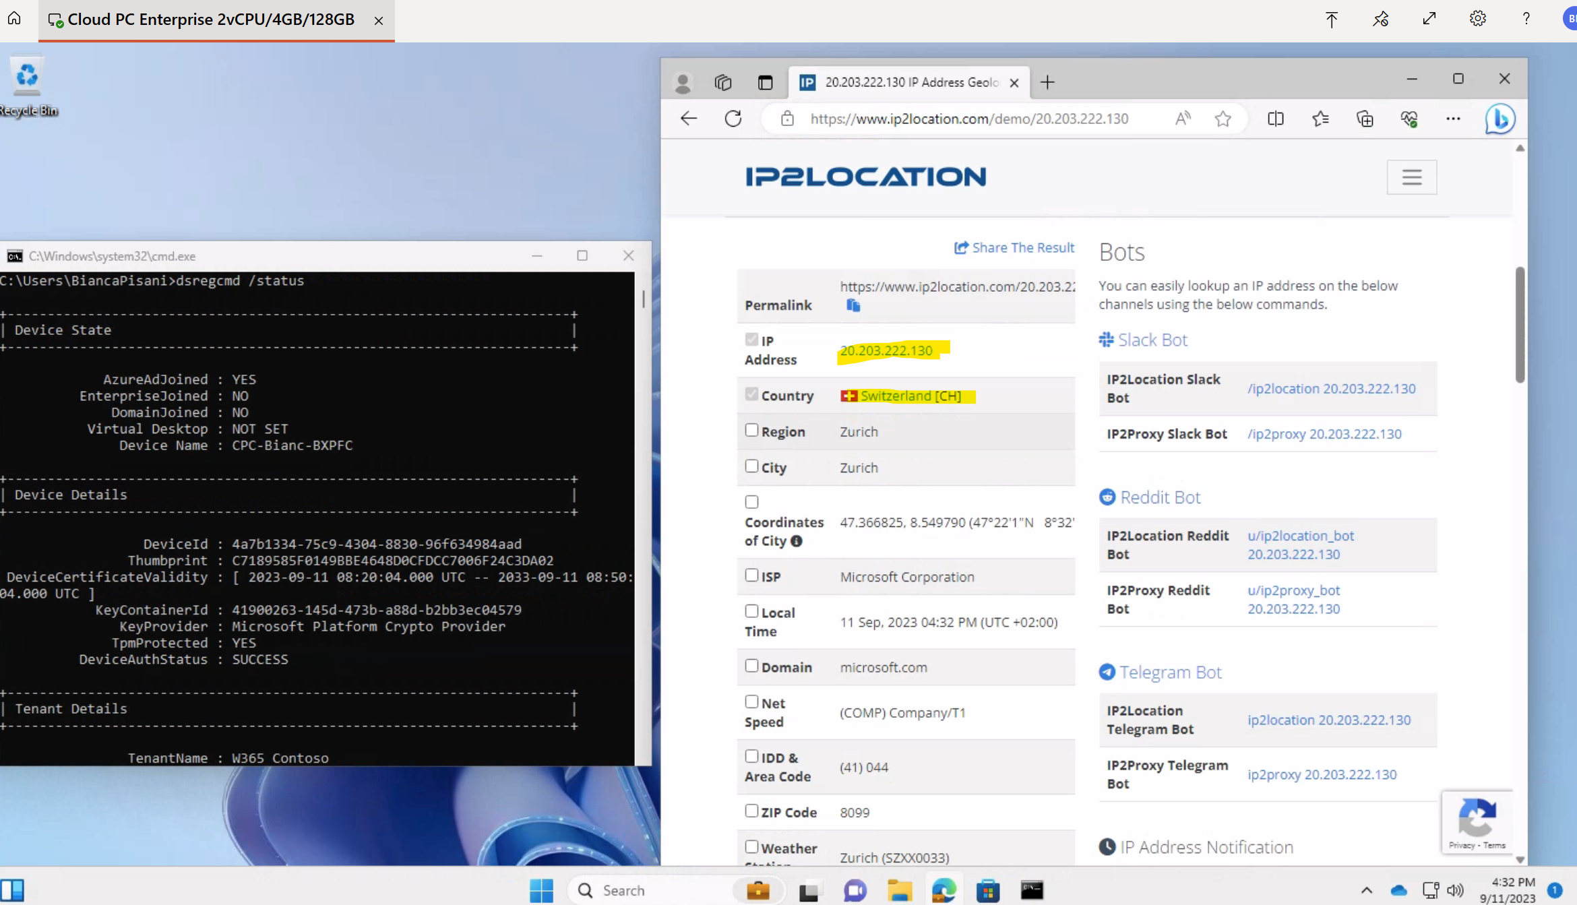This screenshot has height=905, width=1577.
Task: Show hidden icons chevron in system tray
Action: (x=1366, y=890)
